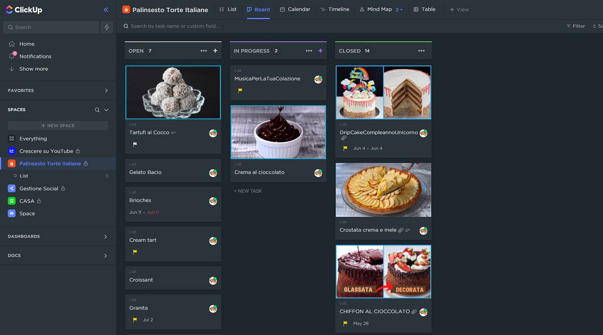The image size is (603, 335).
Task: Click attachment paperclip on DripCakeCompleannoUnicorno card
Action: pos(343,138)
